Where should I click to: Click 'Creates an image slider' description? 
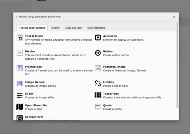coord(40,97)
